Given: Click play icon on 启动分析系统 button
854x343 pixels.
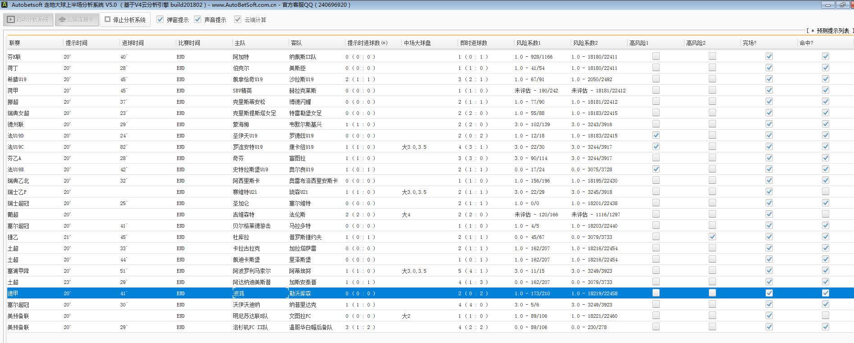Looking at the screenshot, I should [11, 20].
